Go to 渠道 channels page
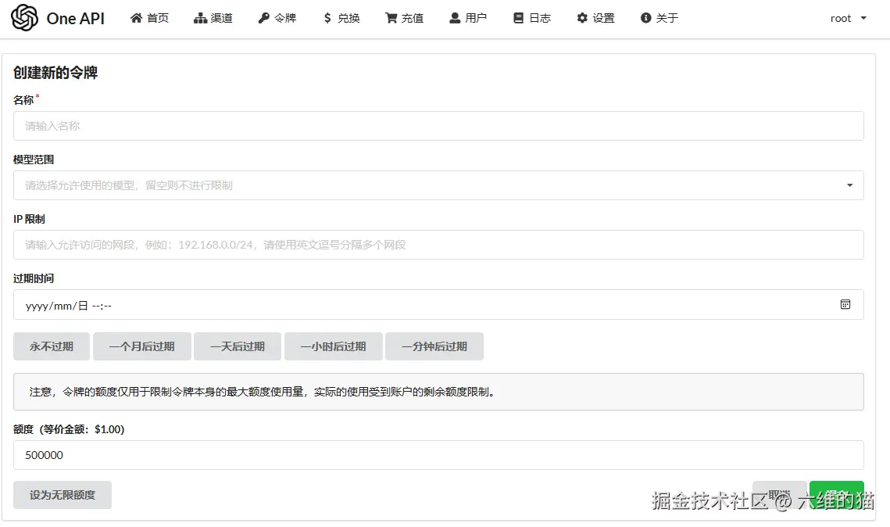Viewport: 890px width, 527px height. point(213,18)
